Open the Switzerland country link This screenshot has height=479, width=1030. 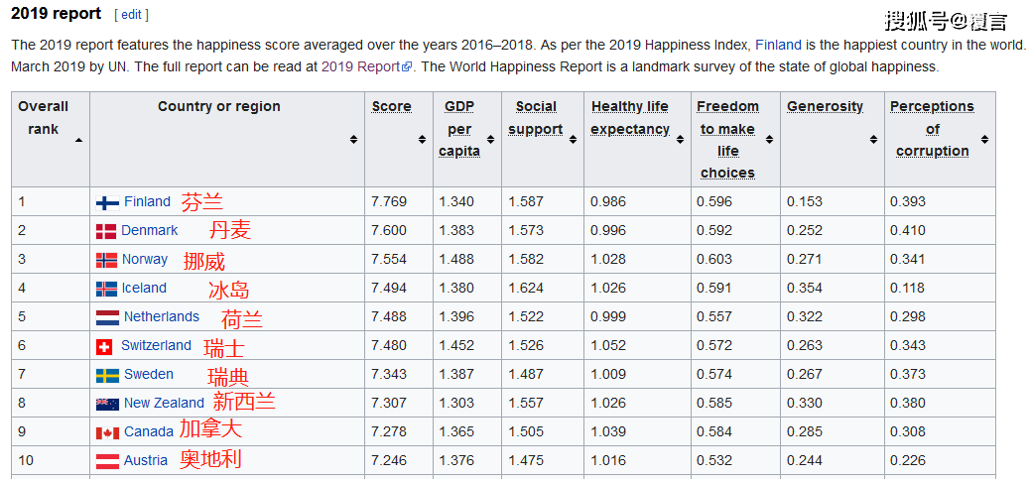click(156, 346)
